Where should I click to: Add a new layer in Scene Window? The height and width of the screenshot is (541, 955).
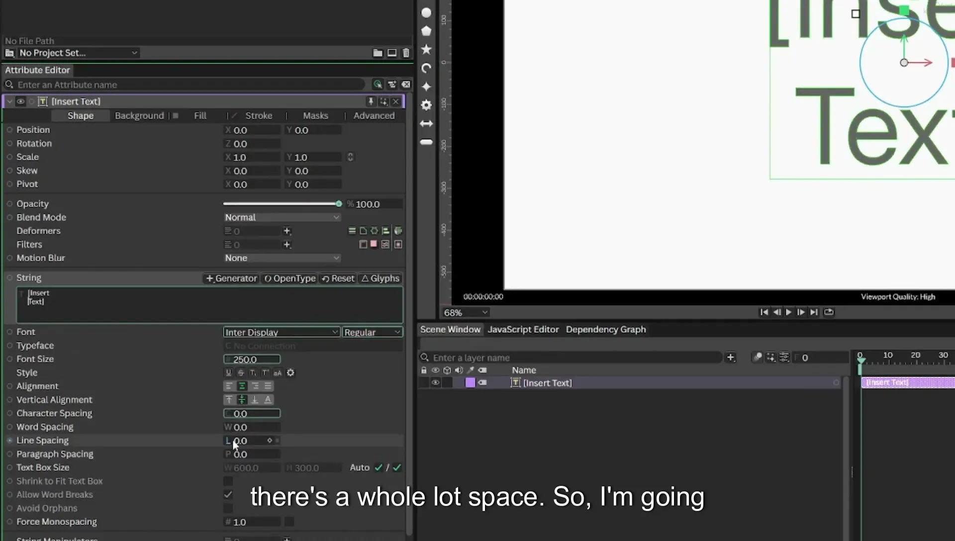click(730, 357)
